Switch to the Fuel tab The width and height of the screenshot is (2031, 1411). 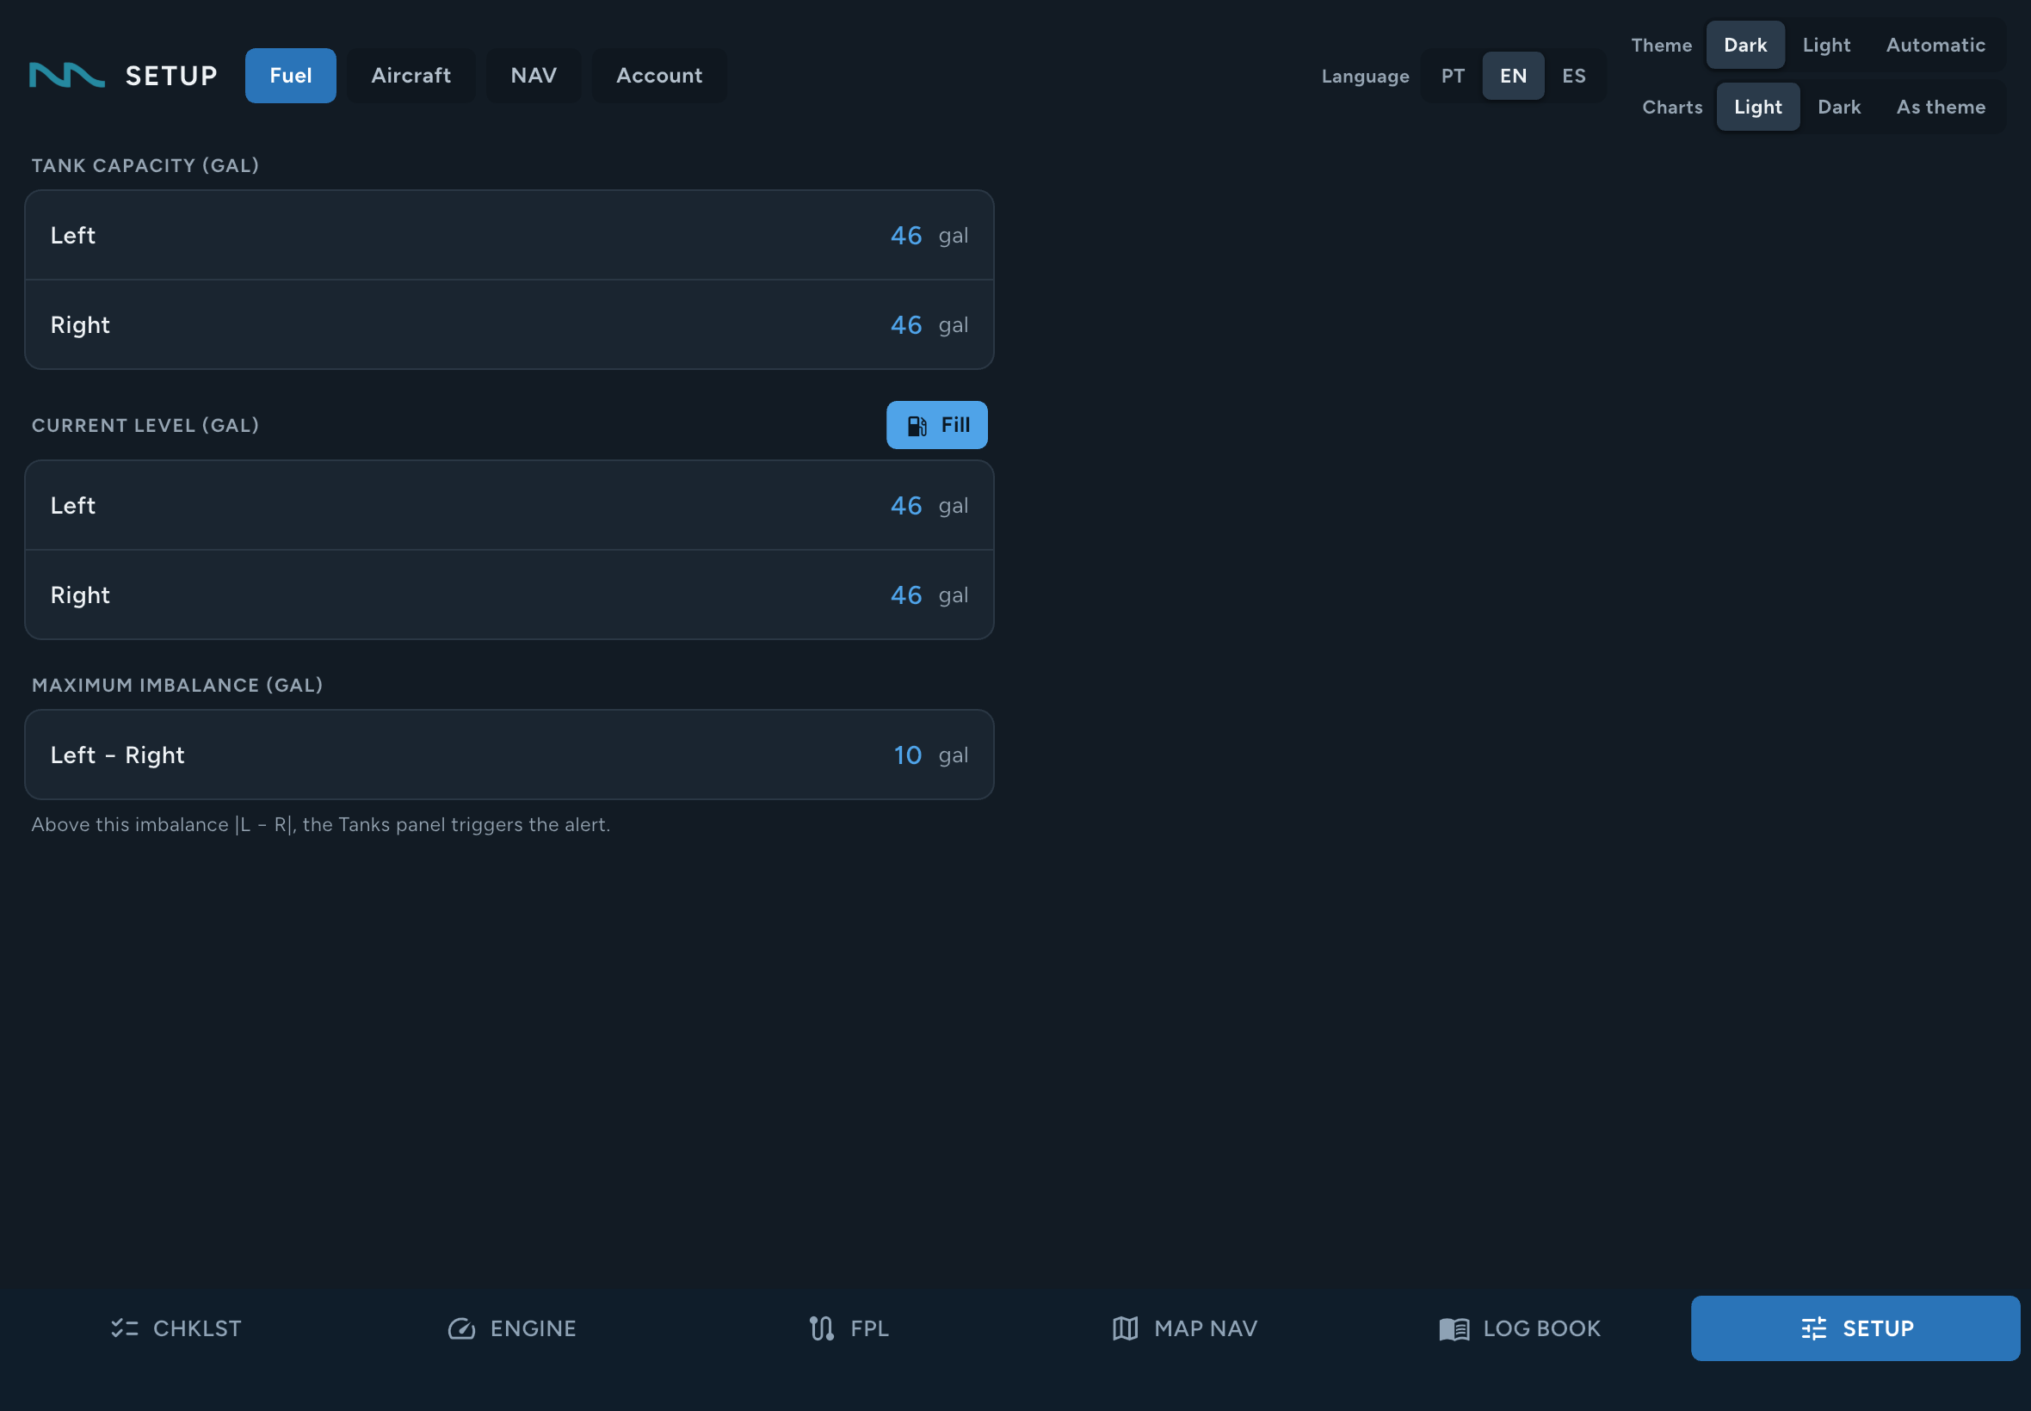coord(290,75)
